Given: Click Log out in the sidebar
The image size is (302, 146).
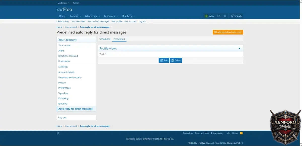Looking at the screenshot, I should 62,118.
